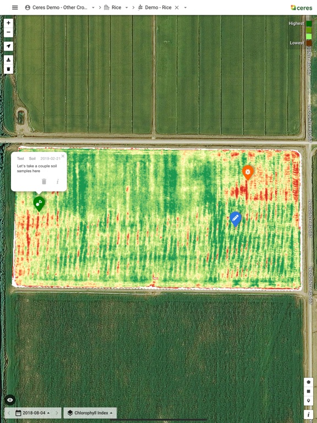Click the Ceres logo

tap(302, 8)
